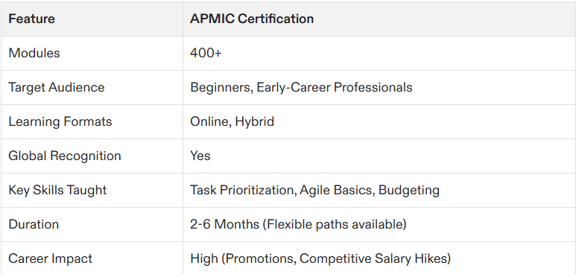Click the Yes value for Global Recognition
This screenshot has width=576, height=274.
[200, 156]
